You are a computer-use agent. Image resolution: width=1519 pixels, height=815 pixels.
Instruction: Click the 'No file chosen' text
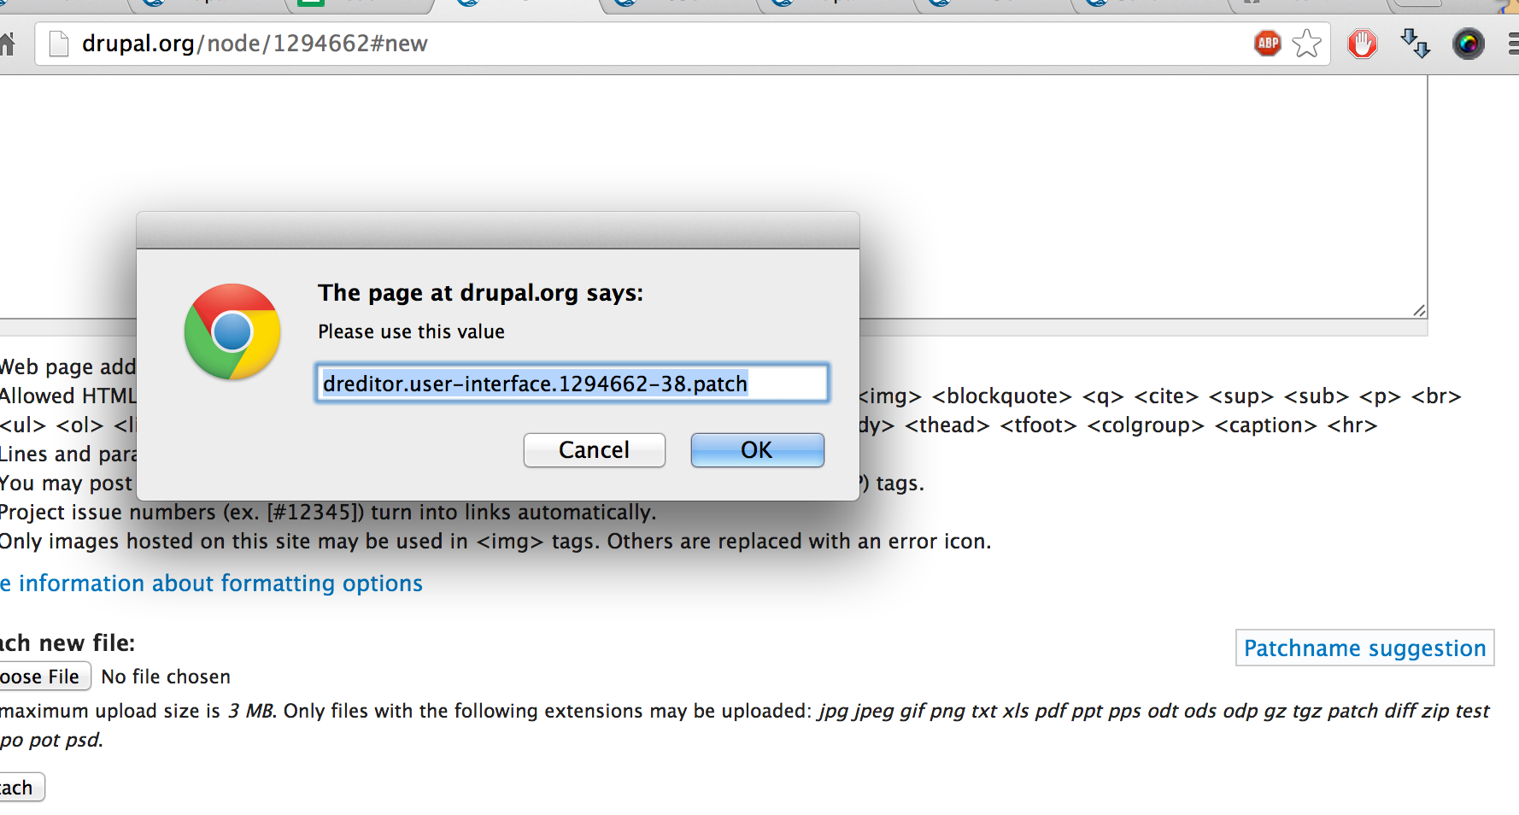pos(166,677)
